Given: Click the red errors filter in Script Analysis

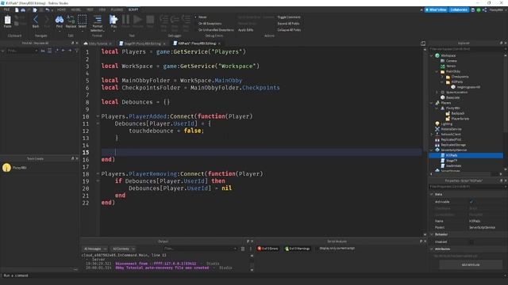Looking at the screenshot, I should pos(268,249).
